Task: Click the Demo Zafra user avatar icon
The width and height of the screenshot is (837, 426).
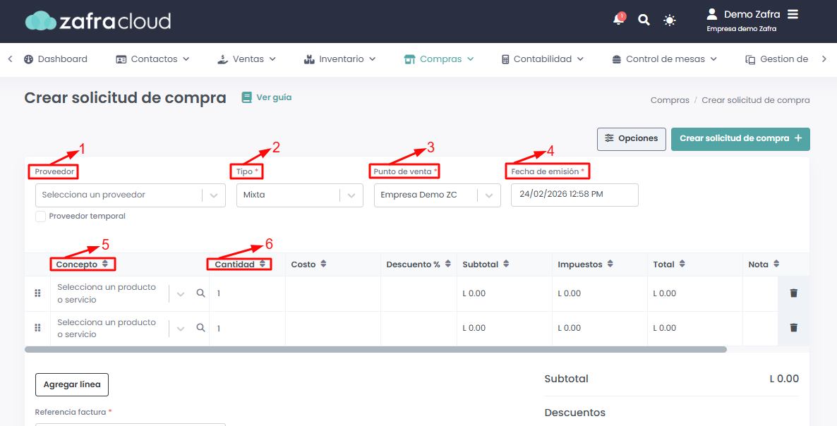Action: [711, 14]
